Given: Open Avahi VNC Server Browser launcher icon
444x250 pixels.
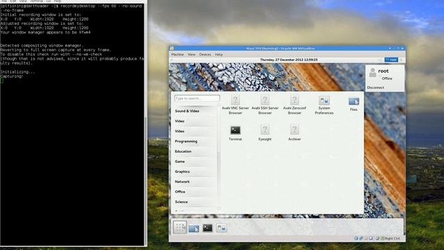Looking at the screenshot, I should pyautogui.click(x=235, y=100).
